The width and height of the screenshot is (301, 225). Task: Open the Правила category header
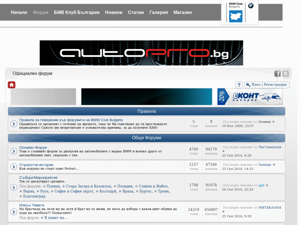tap(146, 111)
